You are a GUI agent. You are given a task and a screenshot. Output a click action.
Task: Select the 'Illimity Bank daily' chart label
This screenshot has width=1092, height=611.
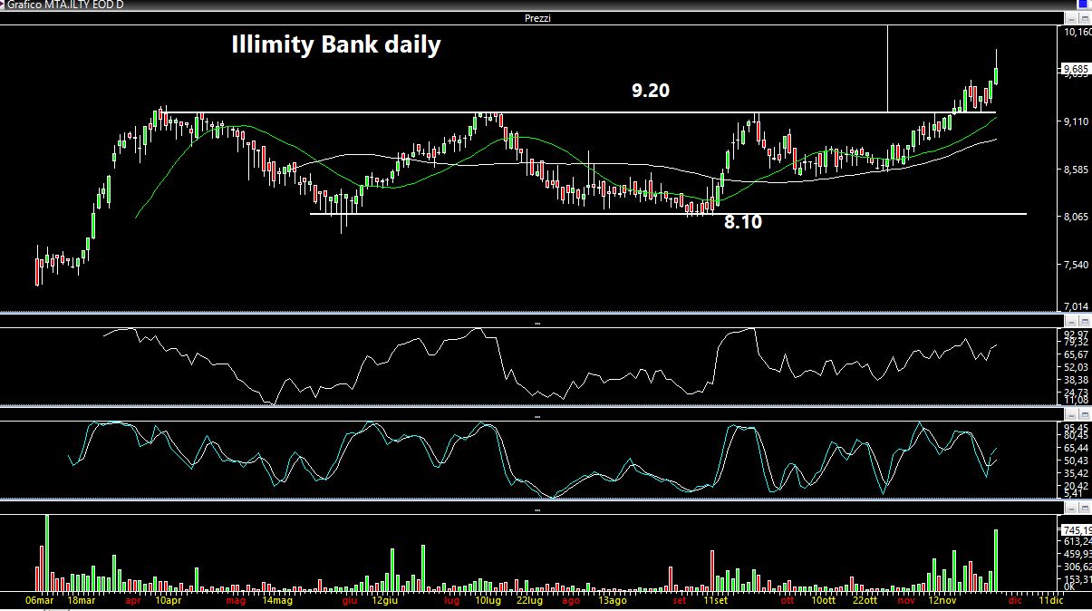336,44
